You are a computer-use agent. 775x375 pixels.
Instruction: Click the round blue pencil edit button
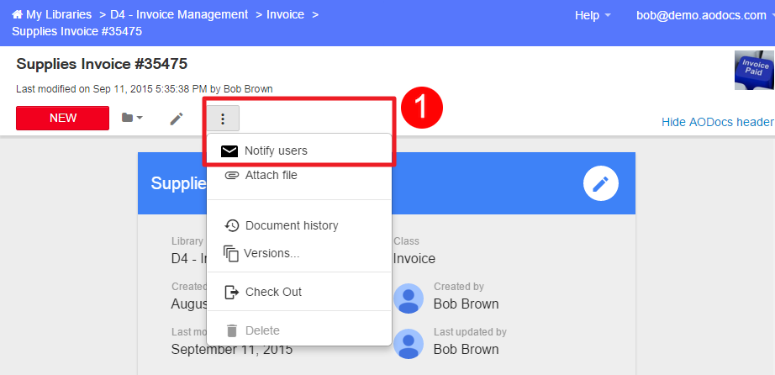[600, 183]
